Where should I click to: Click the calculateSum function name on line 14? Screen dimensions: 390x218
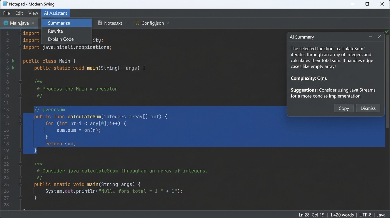click(x=84, y=117)
